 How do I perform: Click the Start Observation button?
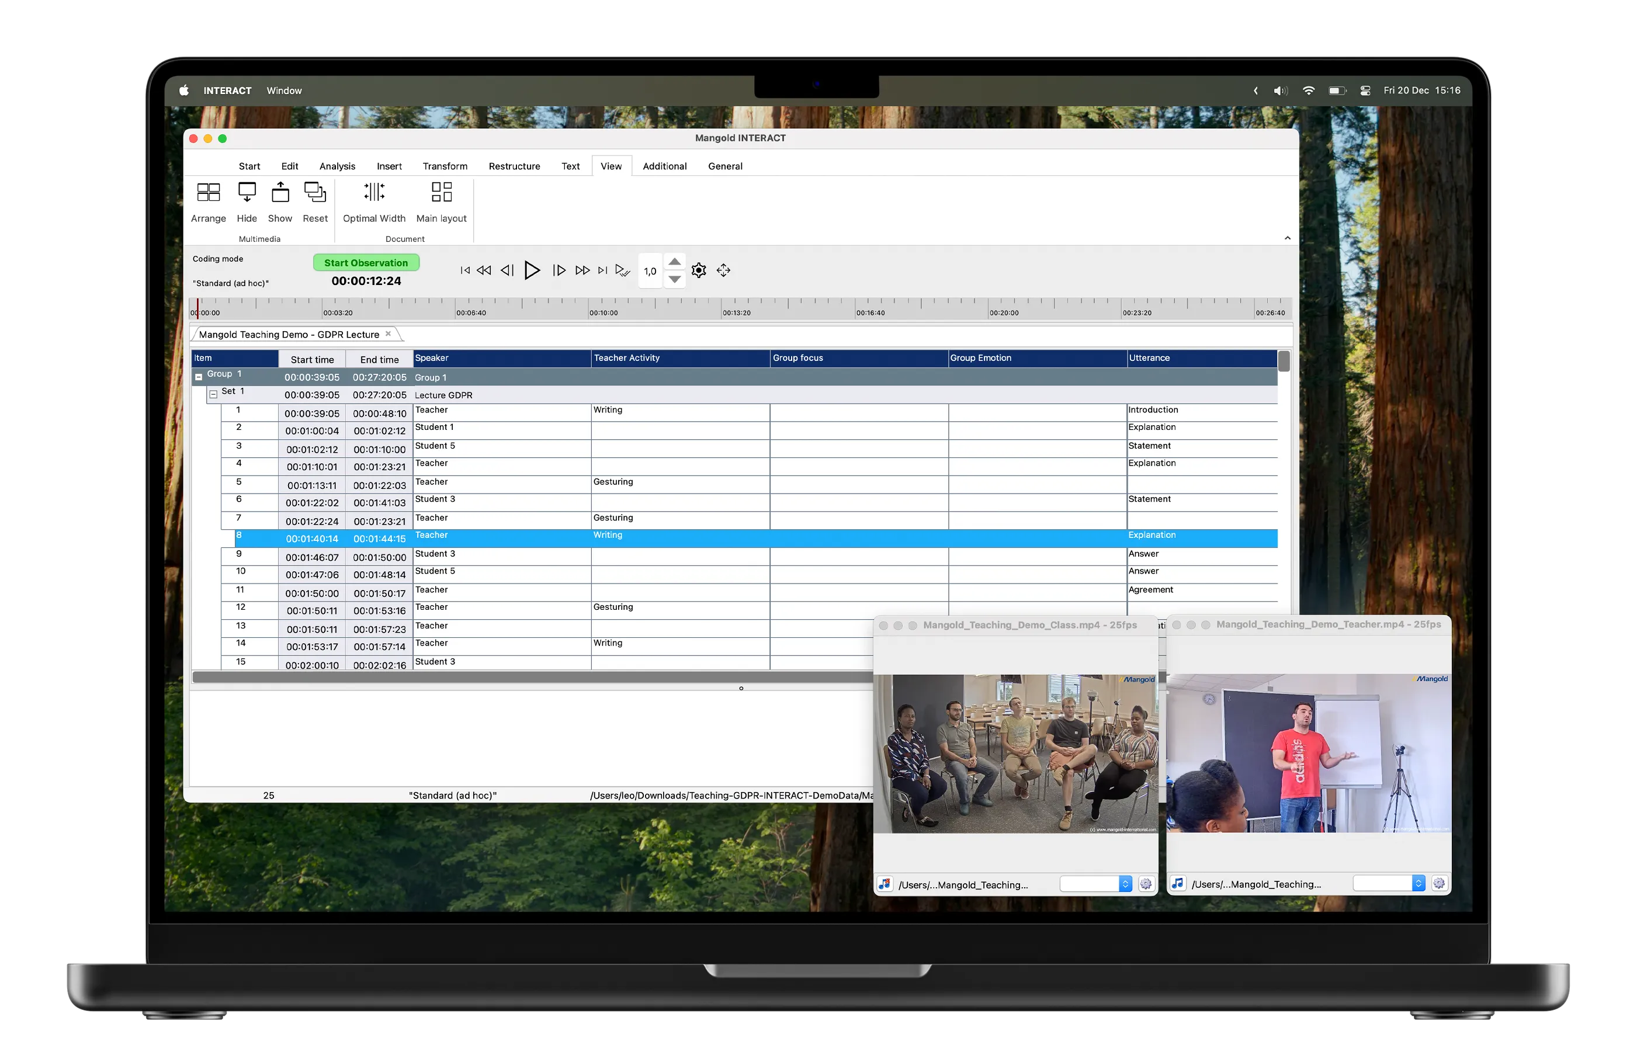pyautogui.click(x=366, y=263)
